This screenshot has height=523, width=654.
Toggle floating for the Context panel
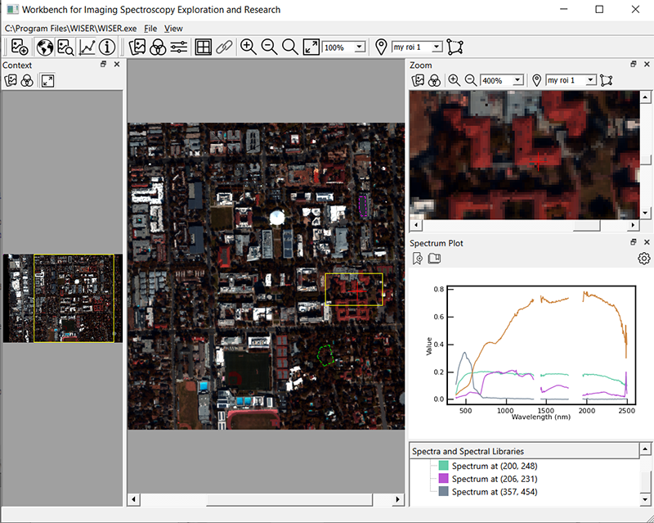click(104, 65)
